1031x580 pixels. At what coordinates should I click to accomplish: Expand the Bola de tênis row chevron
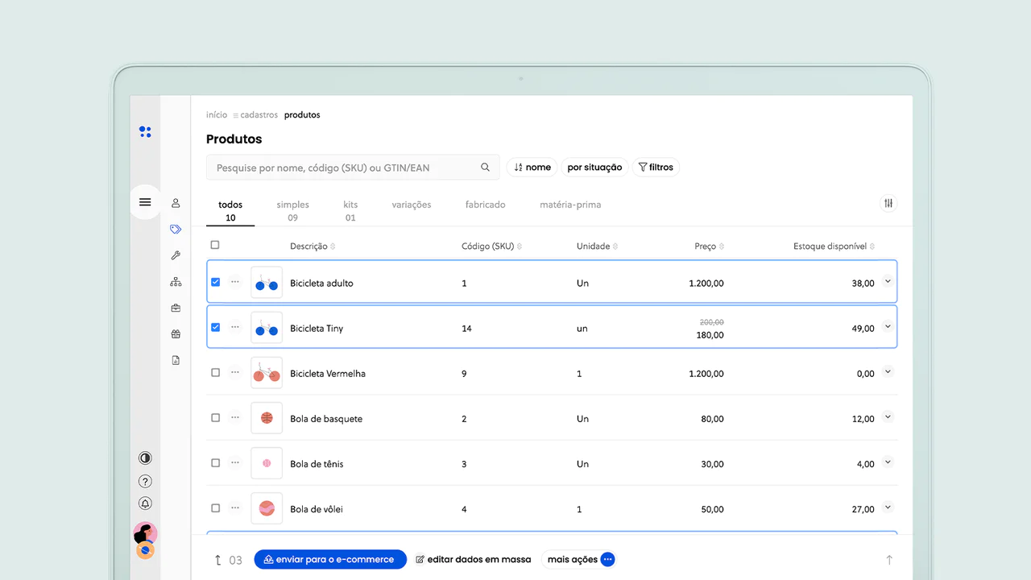point(888,462)
